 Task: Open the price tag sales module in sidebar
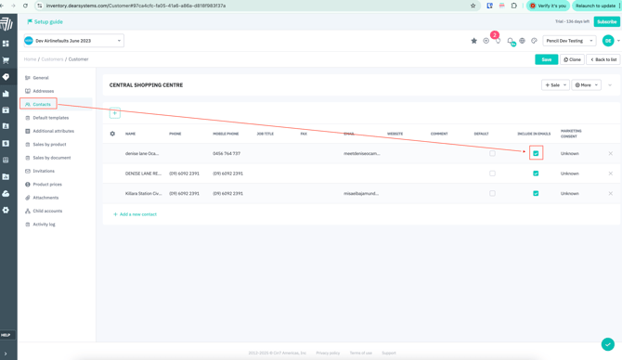6,77
